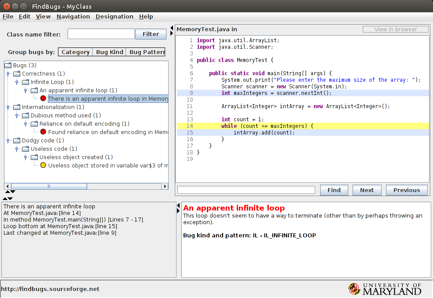Click the University of Maryland logo
Viewport: 433px width, 298px height.
[385, 288]
